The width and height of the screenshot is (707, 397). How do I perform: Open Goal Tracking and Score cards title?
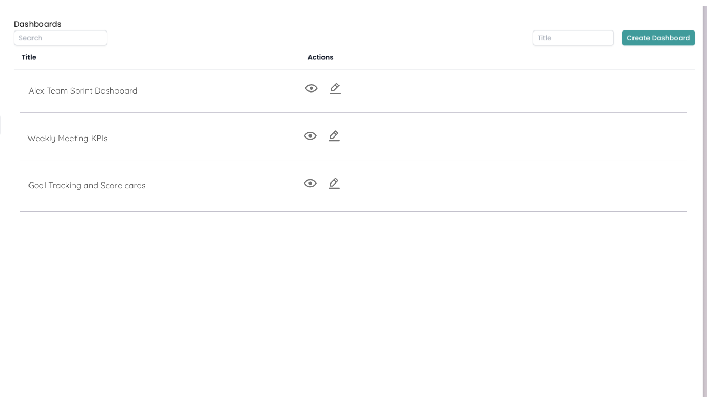click(x=87, y=186)
